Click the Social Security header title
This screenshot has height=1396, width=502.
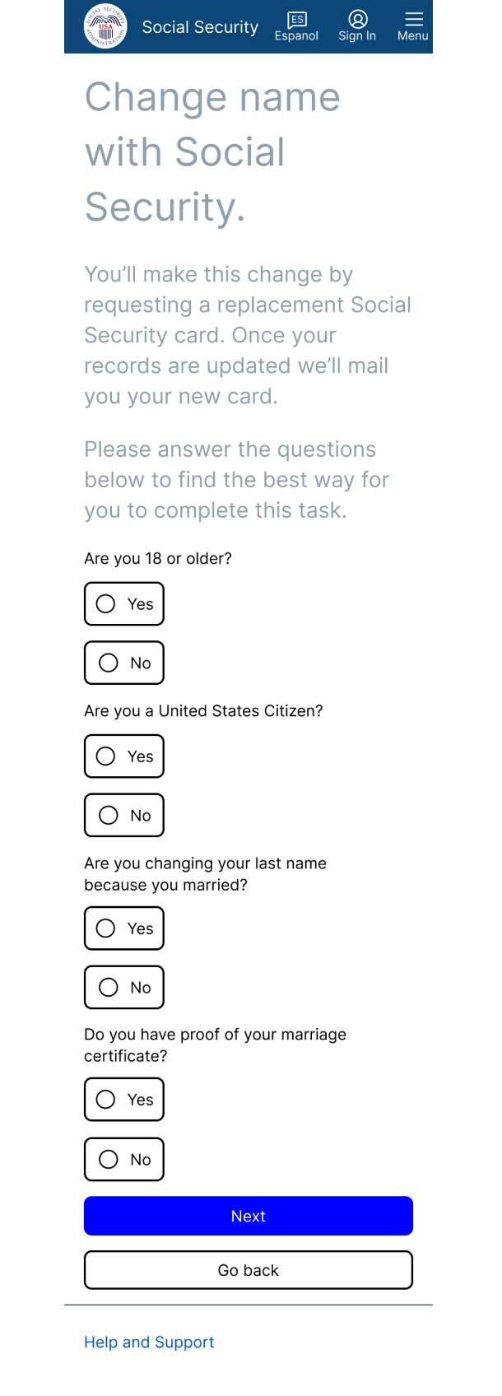pos(200,27)
